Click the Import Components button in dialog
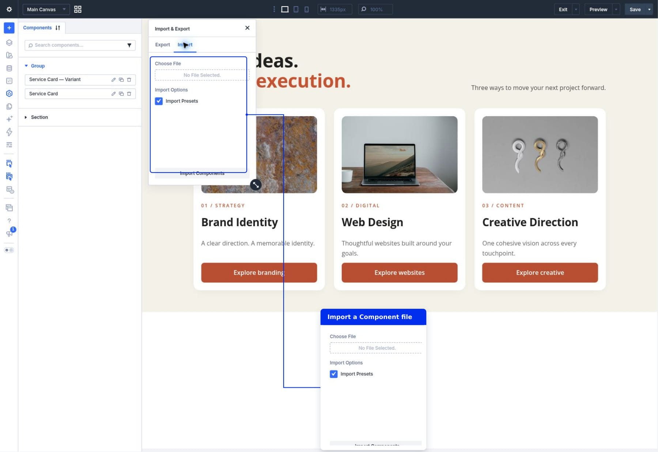658x452 pixels. 202,173
